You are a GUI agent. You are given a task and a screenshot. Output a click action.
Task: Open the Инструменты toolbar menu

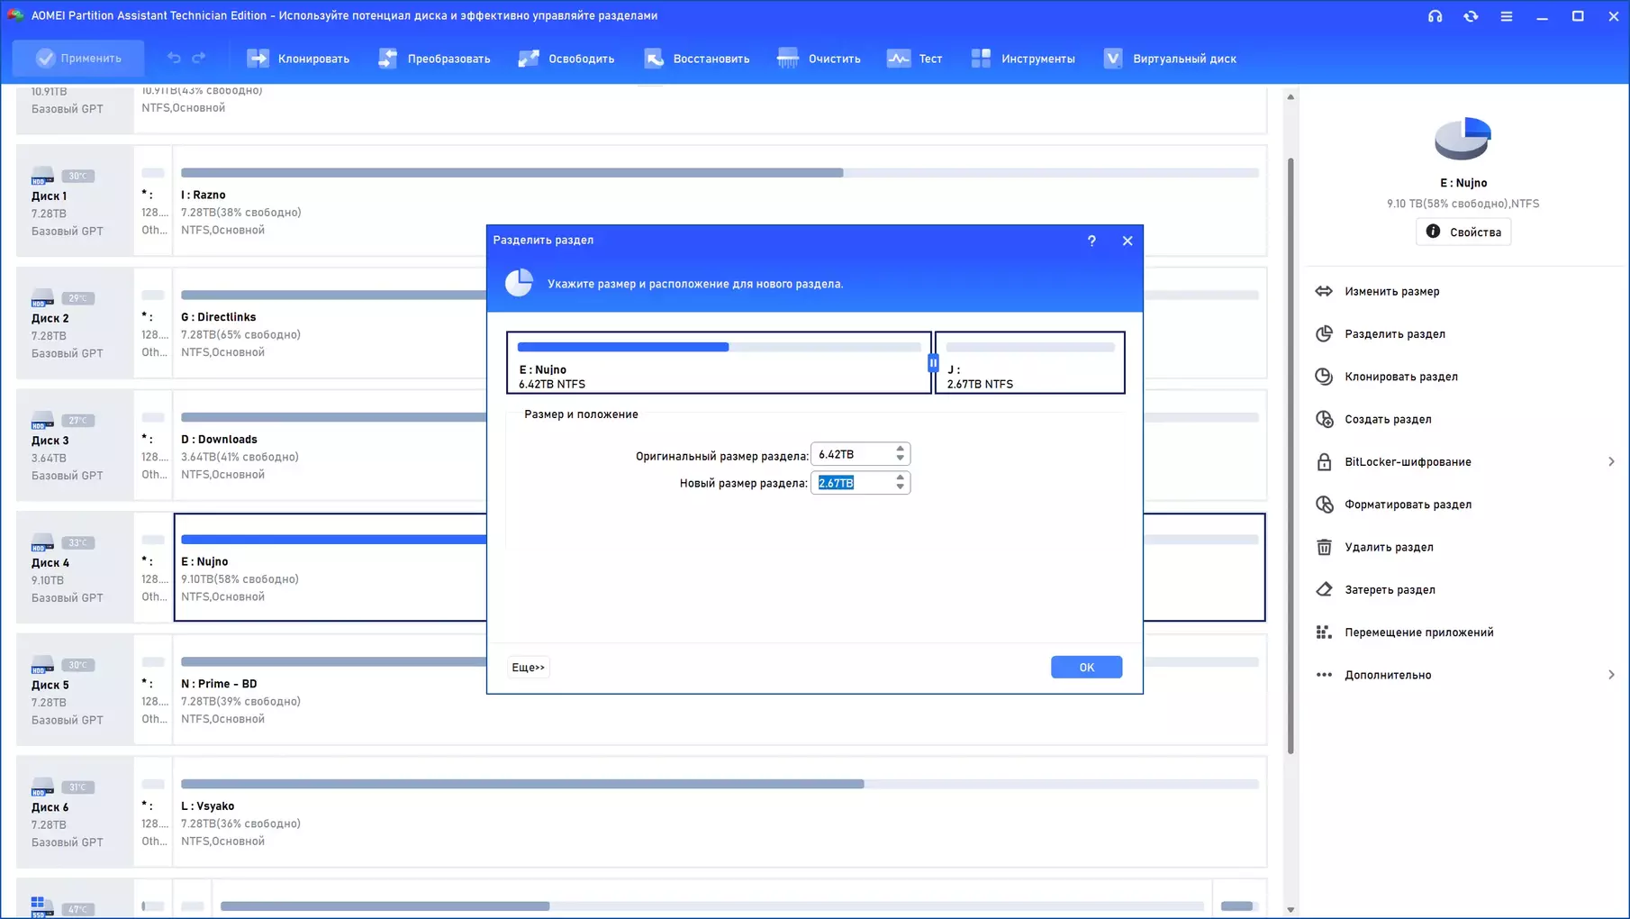[1023, 59]
